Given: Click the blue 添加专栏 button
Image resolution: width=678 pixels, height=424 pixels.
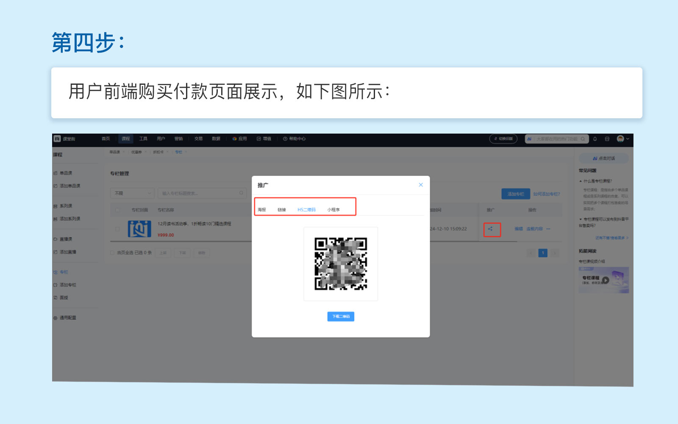Looking at the screenshot, I should pos(516,194).
